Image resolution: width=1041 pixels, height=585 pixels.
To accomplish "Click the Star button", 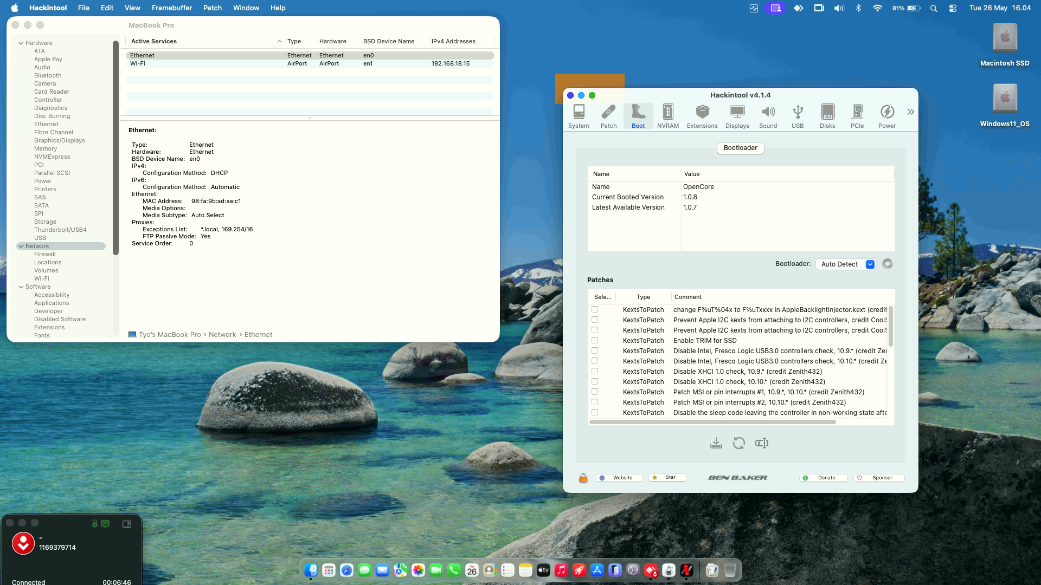I will click(667, 477).
